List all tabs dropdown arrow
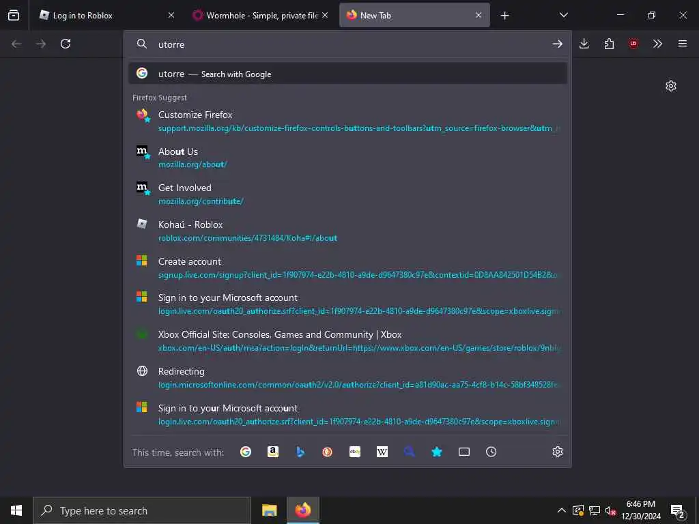 pyautogui.click(x=564, y=15)
